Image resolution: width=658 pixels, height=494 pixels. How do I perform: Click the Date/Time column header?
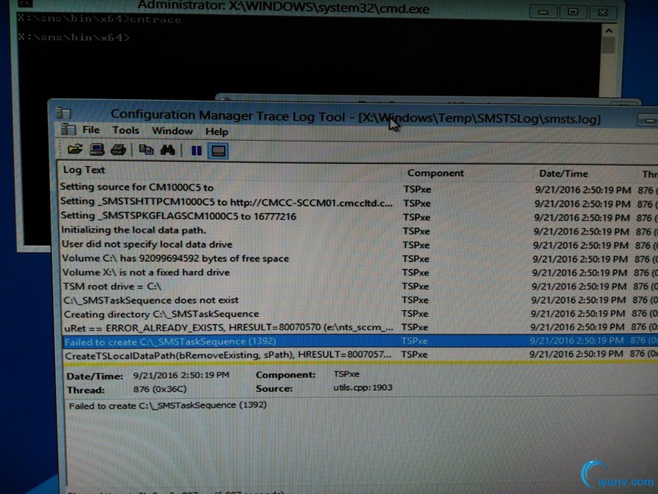(563, 174)
